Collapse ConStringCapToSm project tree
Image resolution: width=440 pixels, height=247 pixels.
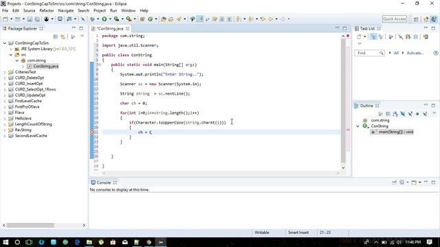click(5, 43)
